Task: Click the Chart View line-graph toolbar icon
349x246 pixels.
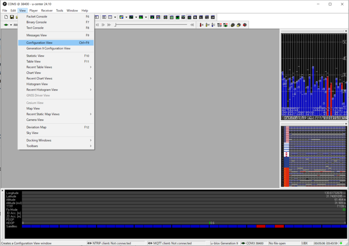Action: click(x=131, y=17)
